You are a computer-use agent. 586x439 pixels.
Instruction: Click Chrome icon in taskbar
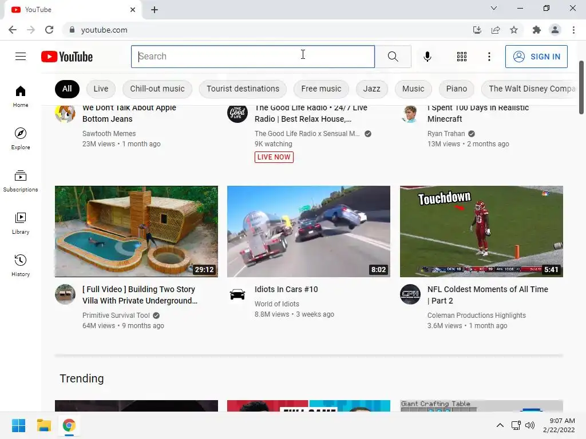tap(69, 425)
